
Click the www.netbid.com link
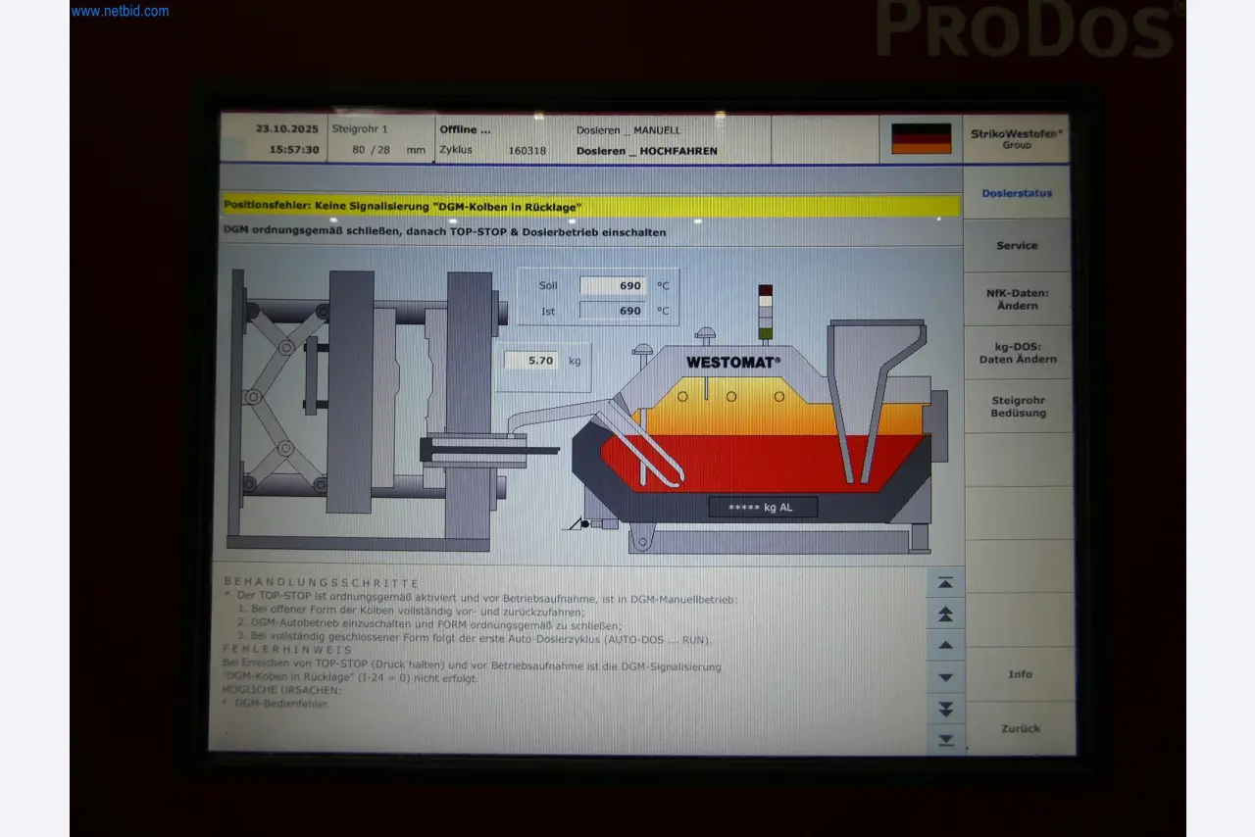(120, 11)
